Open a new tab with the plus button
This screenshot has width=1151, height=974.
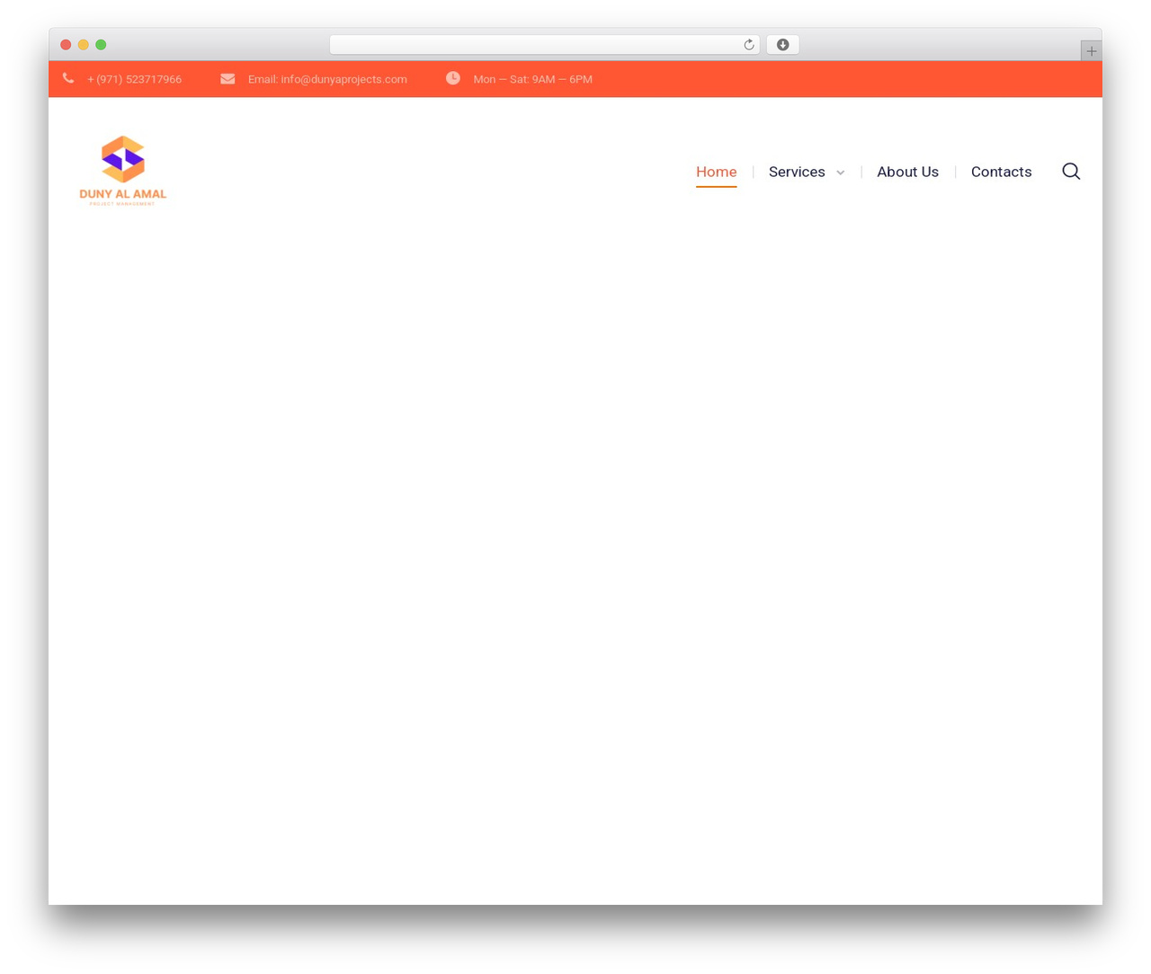[1091, 51]
